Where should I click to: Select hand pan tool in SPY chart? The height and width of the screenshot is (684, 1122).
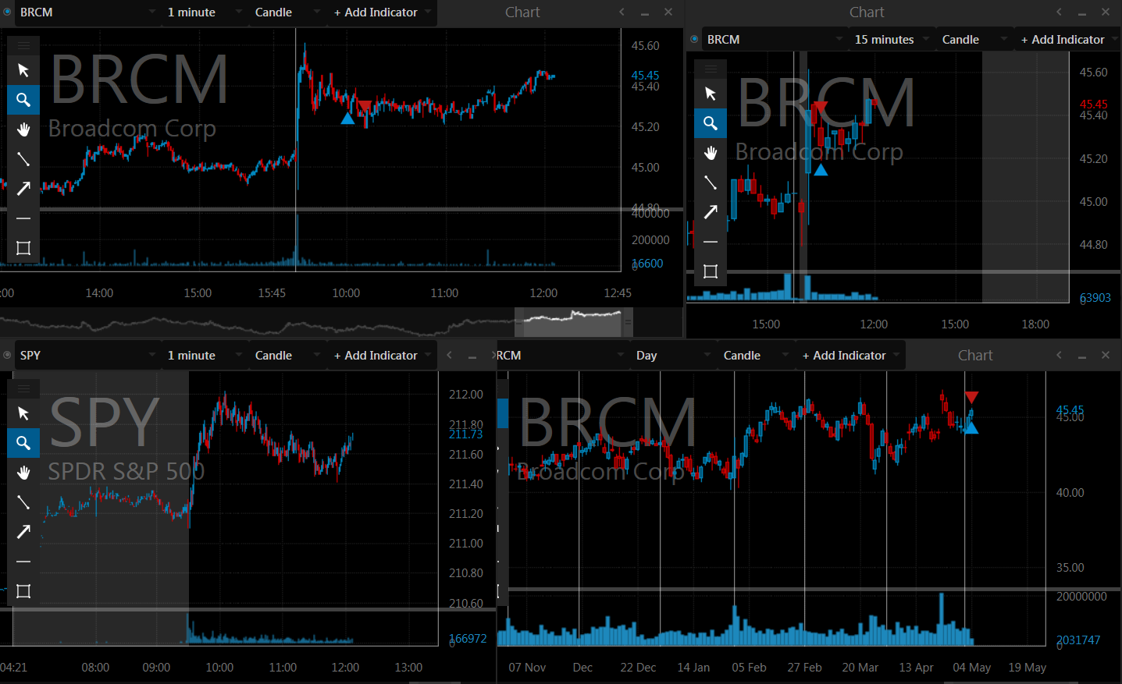pyautogui.click(x=23, y=473)
